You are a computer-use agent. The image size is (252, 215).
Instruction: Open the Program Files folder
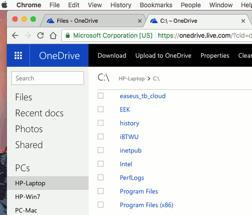click(x=139, y=191)
